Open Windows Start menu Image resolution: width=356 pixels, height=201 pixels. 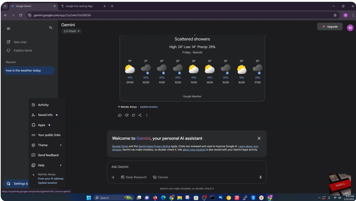click(x=89, y=198)
